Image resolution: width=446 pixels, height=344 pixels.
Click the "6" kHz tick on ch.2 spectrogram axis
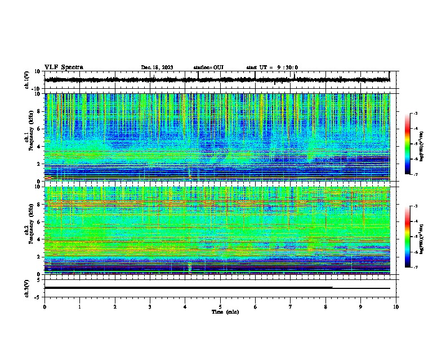[x=39, y=222]
